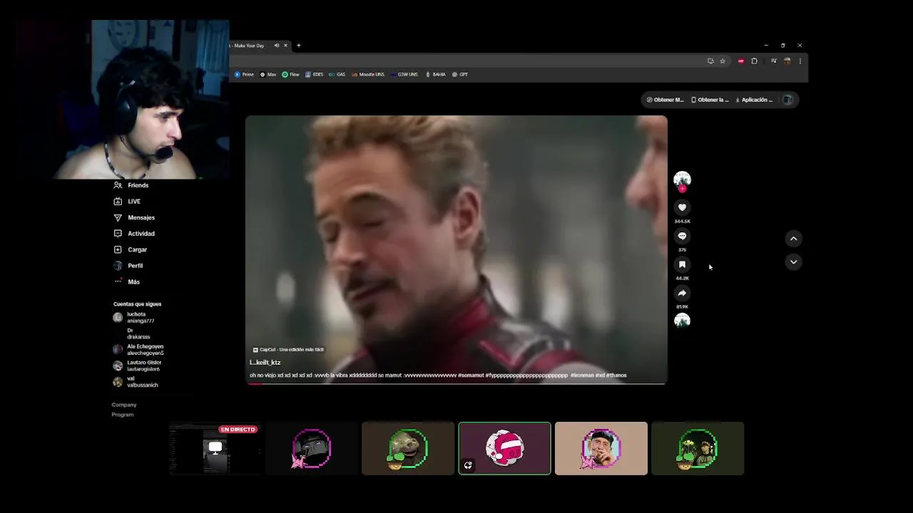Select the pink helmet avatar tile
The height and width of the screenshot is (513, 913).
pyautogui.click(x=504, y=449)
